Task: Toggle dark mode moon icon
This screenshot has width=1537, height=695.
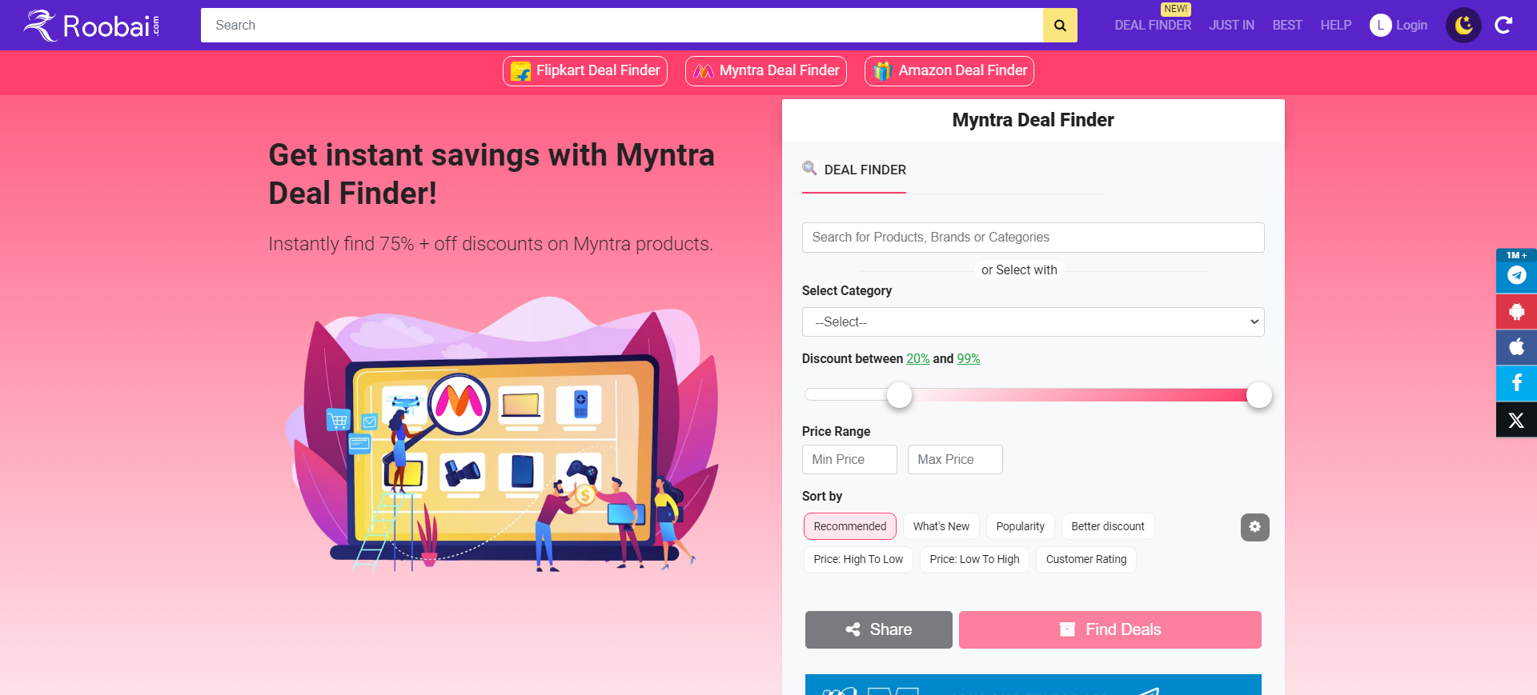Action: tap(1463, 26)
